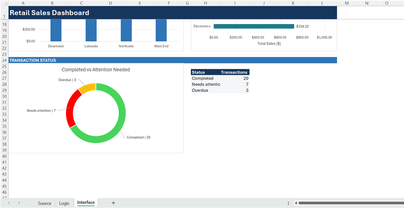Click the Electronics horizontal bar
404x208 pixels.
coord(254,26)
